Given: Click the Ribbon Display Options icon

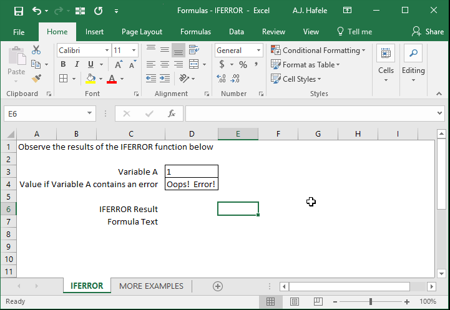Looking at the screenshot, I should coord(347,11).
